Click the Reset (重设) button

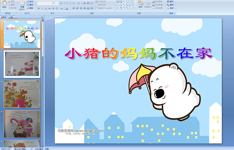[x=31, y=5]
